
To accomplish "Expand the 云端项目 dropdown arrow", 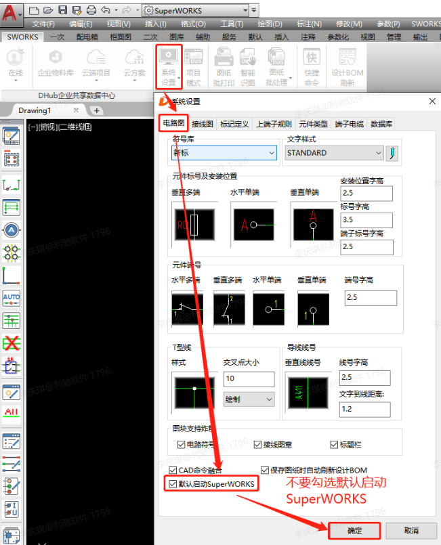I will [x=96, y=81].
